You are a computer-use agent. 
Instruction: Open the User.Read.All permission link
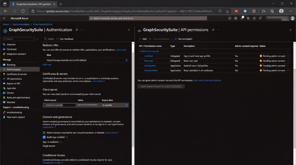click(150, 66)
